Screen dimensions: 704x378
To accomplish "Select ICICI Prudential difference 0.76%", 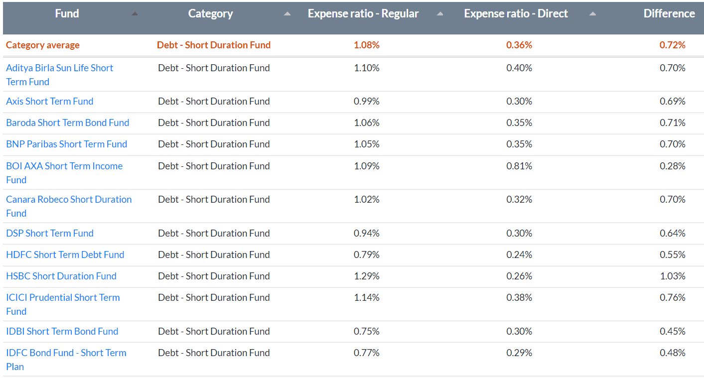I will click(673, 297).
